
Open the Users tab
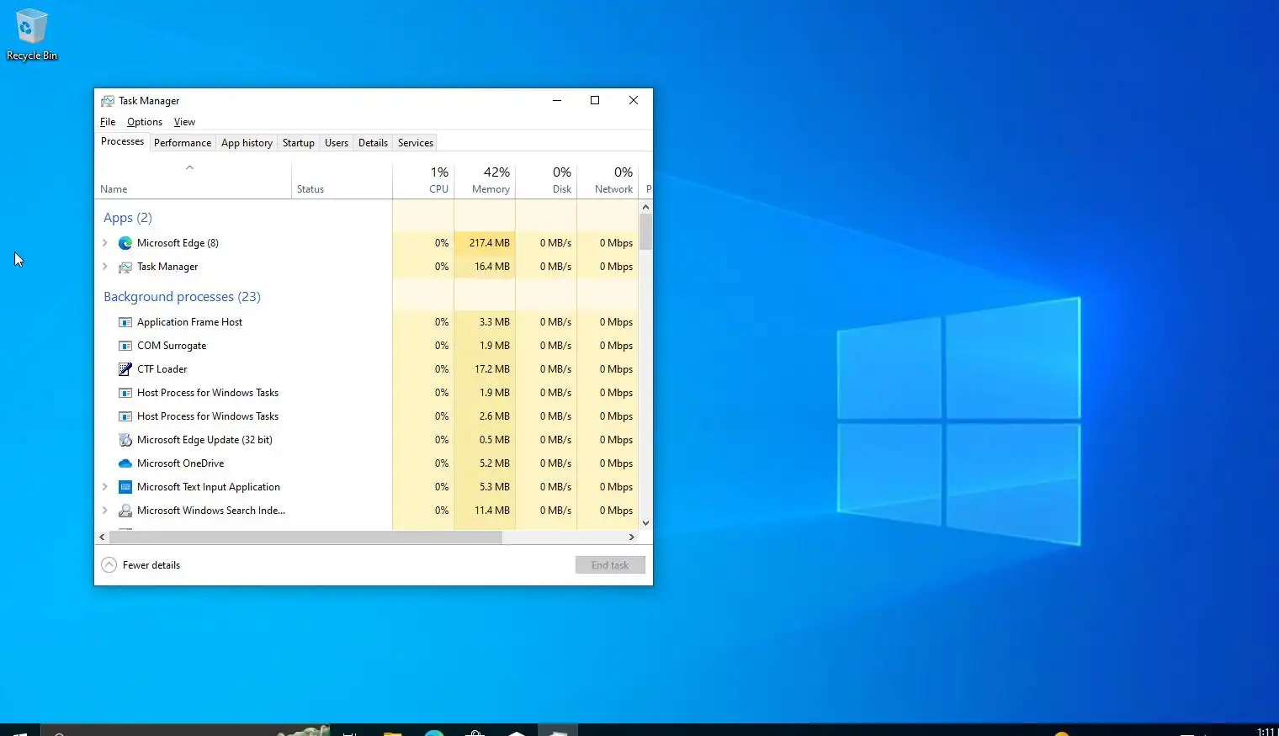click(337, 143)
